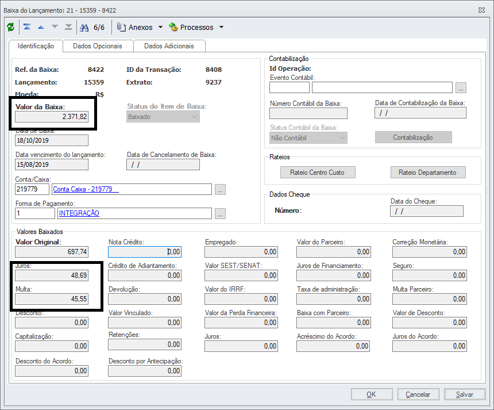The width and height of the screenshot is (494, 410).
Task: Click the Capitalização field
Action: pos(52,346)
